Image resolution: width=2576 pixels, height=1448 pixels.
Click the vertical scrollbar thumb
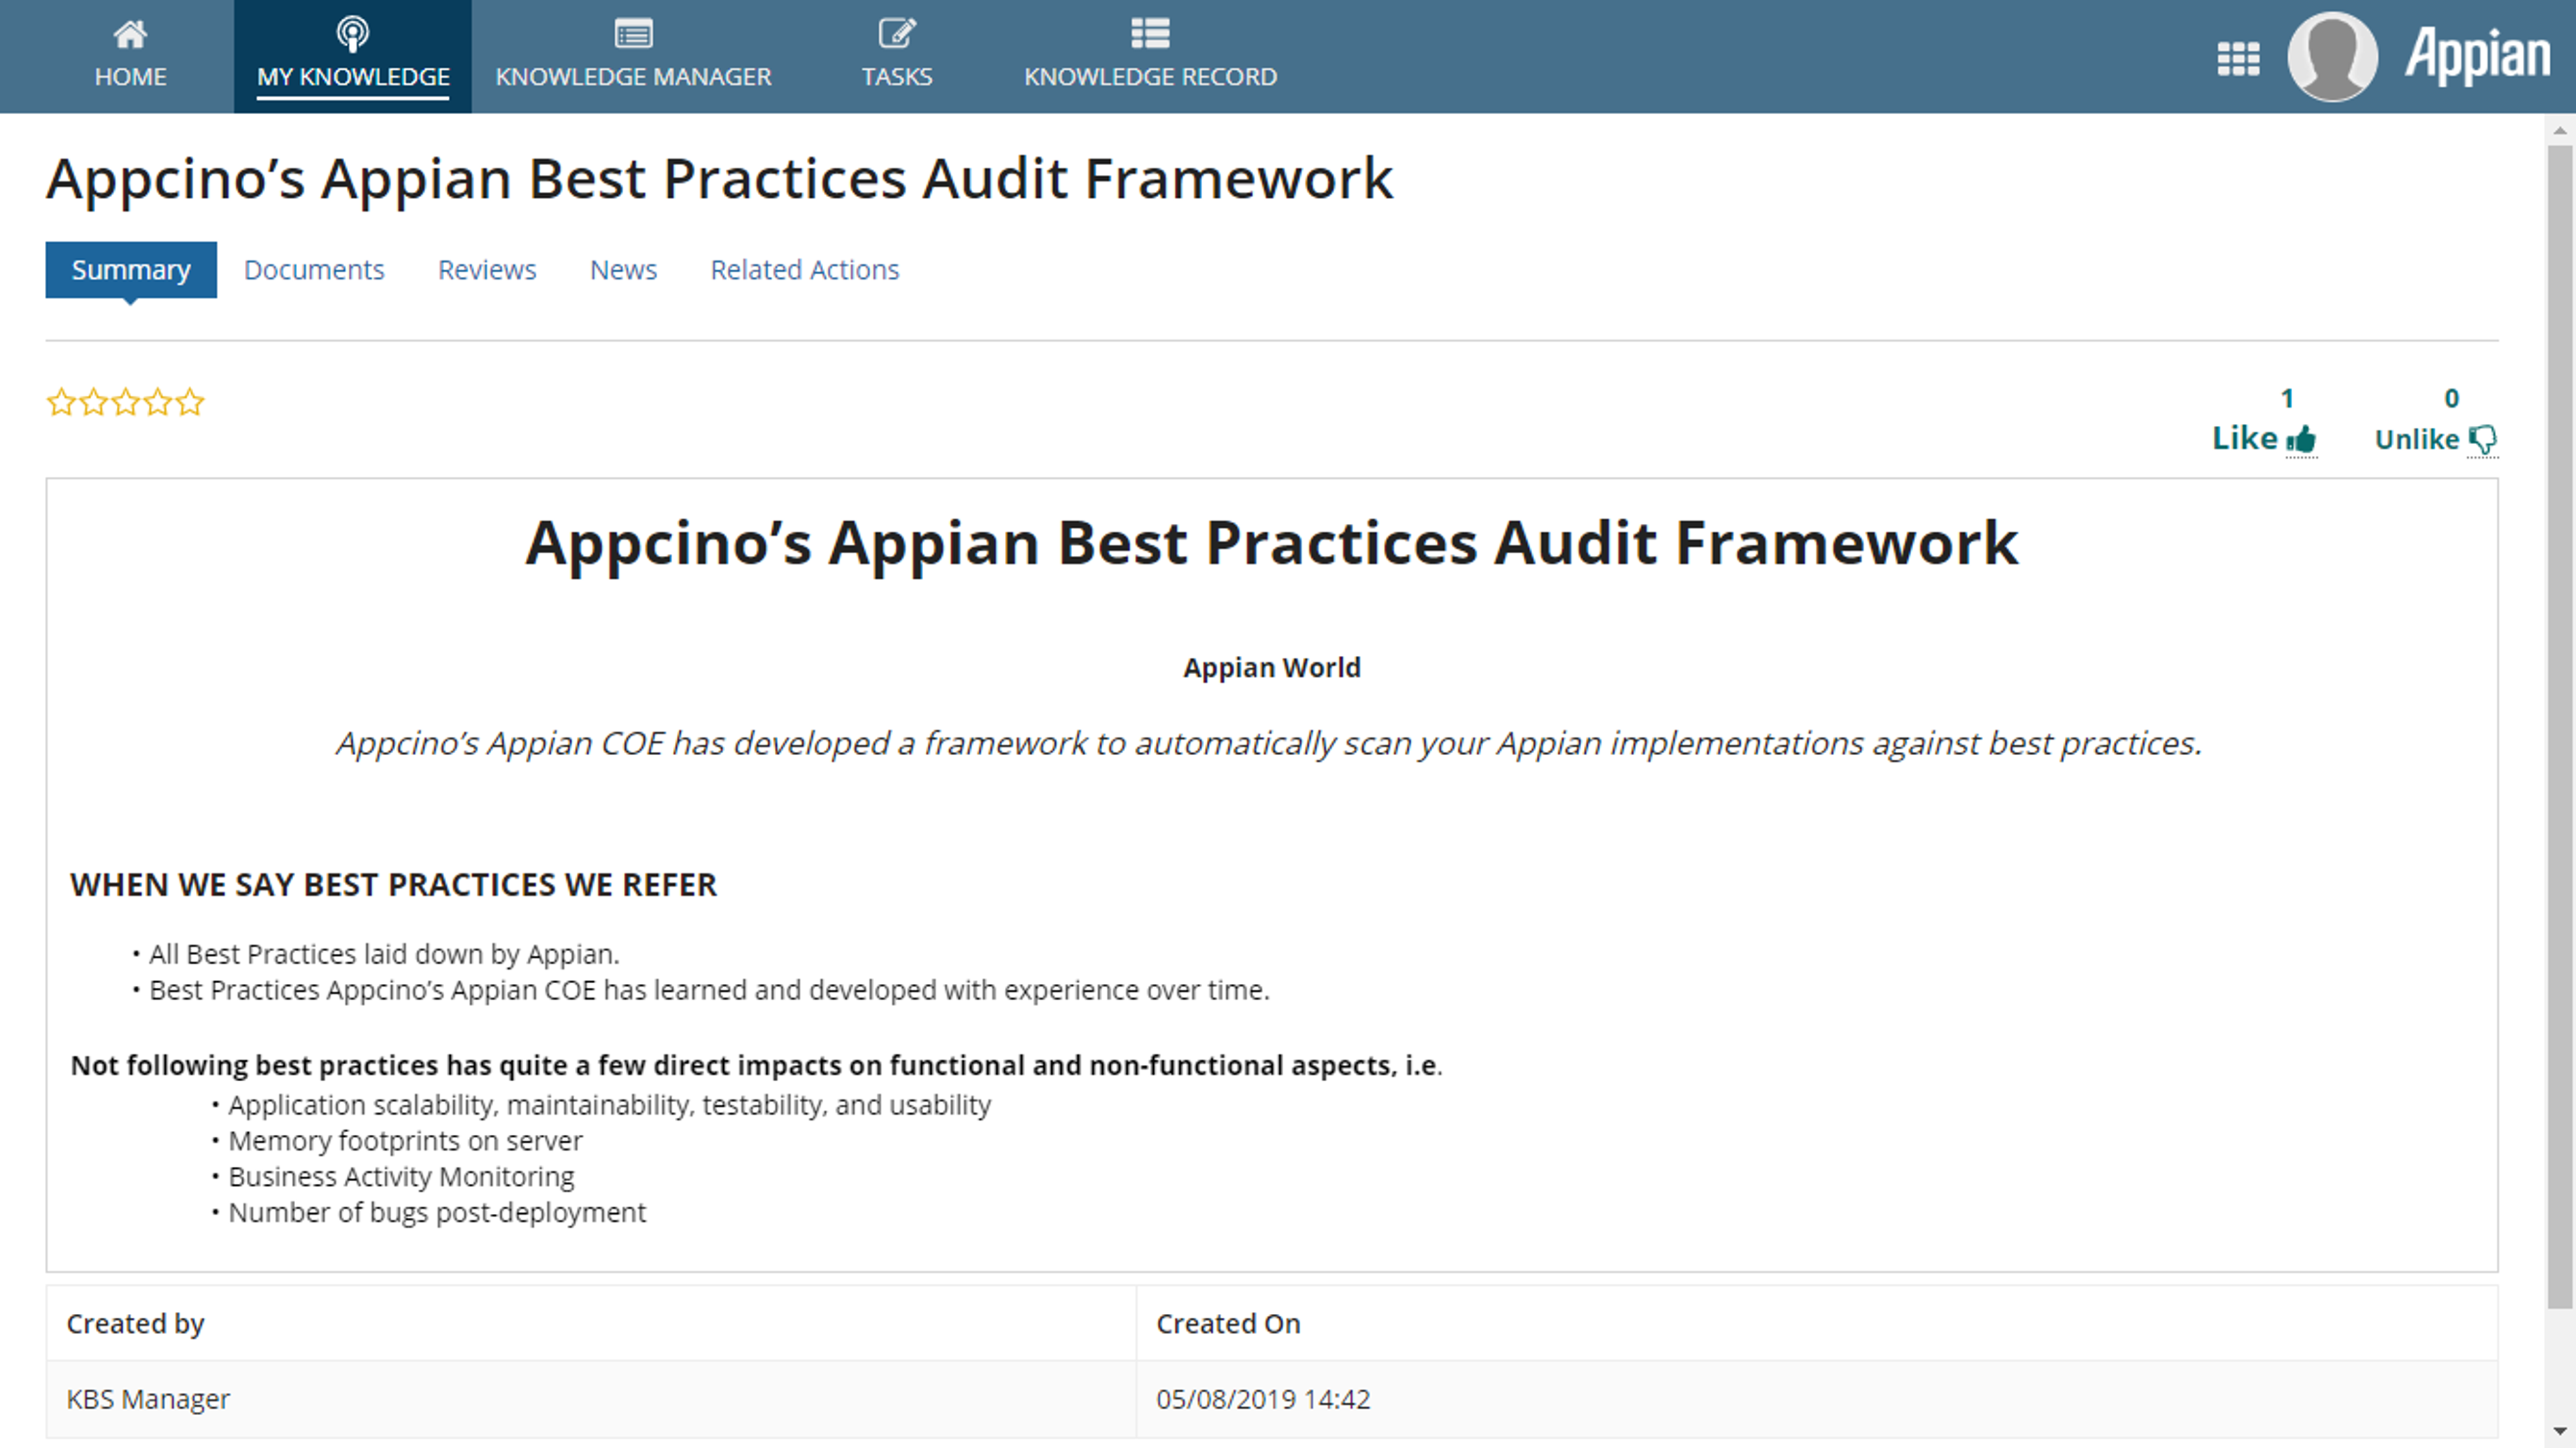click(x=2560, y=726)
